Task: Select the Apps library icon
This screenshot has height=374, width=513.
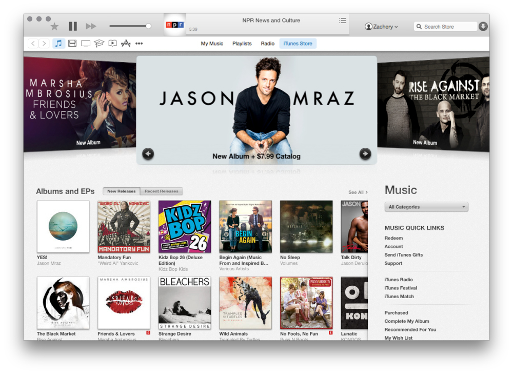Action: coord(126,43)
